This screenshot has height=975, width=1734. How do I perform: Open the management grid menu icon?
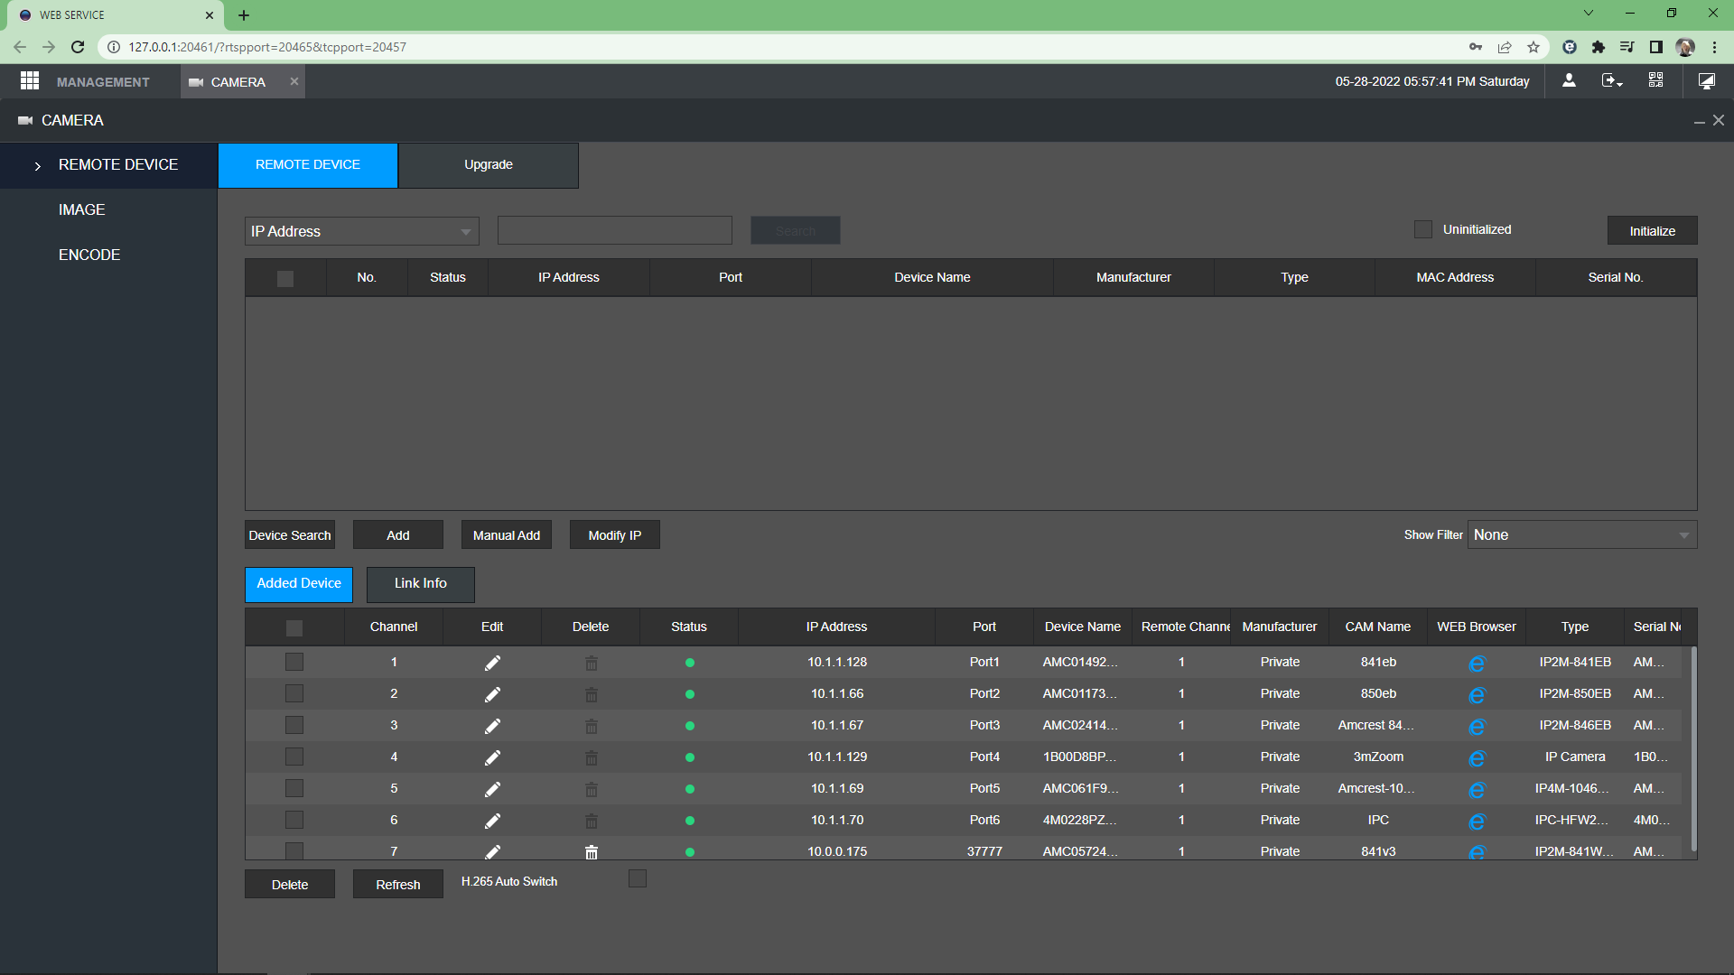(30, 81)
